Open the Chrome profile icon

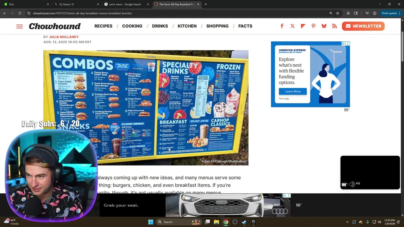(375, 13)
